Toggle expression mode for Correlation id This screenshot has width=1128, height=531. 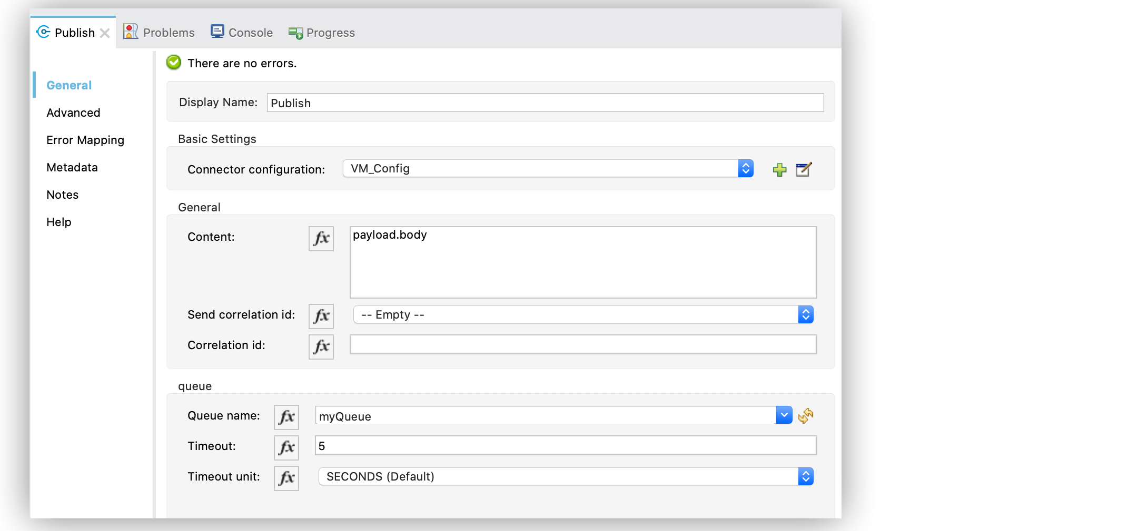click(x=321, y=346)
